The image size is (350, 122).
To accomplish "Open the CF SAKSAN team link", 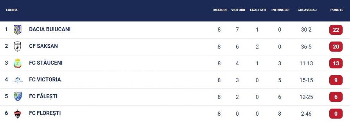I will pos(43,46).
